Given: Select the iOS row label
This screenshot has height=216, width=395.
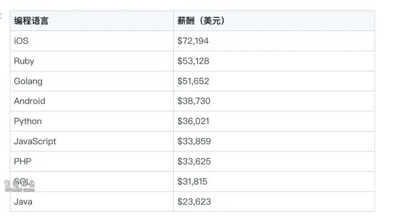Looking at the screenshot, I should [21, 41].
